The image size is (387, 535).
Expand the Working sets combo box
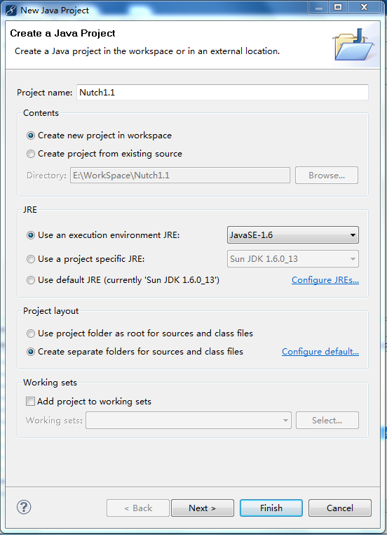pyautogui.click(x=189, y=421)
